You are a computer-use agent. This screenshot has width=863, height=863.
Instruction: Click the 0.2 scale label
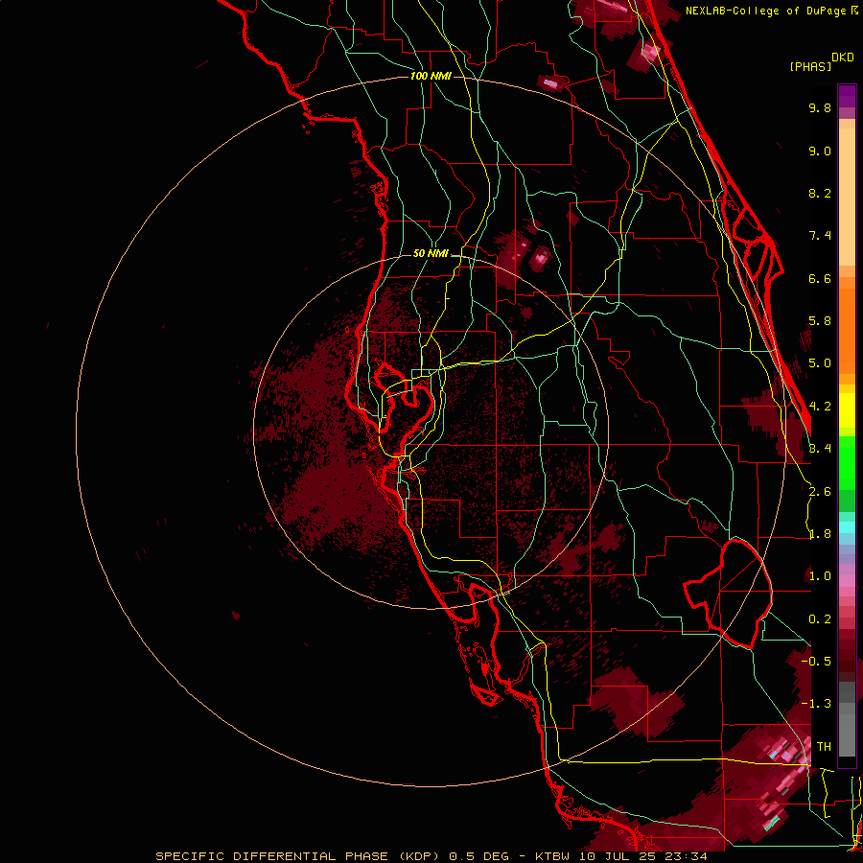coord(820,619)
